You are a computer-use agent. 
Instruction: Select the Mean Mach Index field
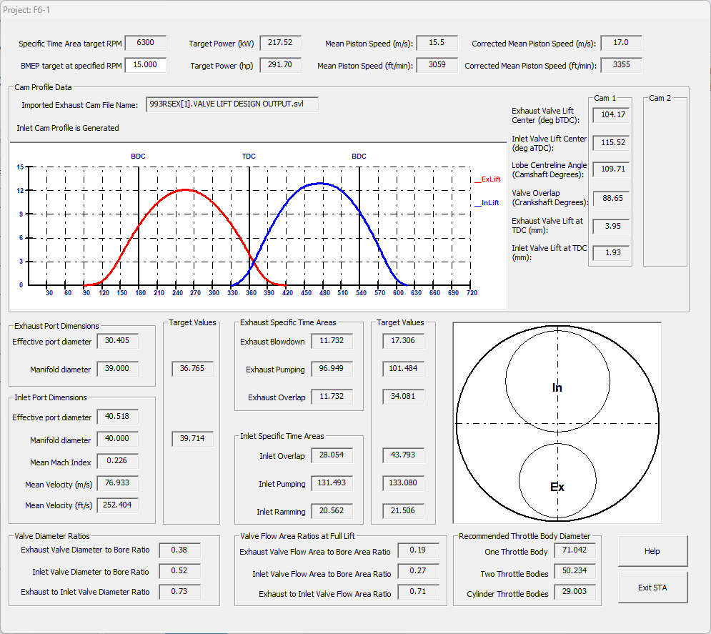(x=117, y=461)
